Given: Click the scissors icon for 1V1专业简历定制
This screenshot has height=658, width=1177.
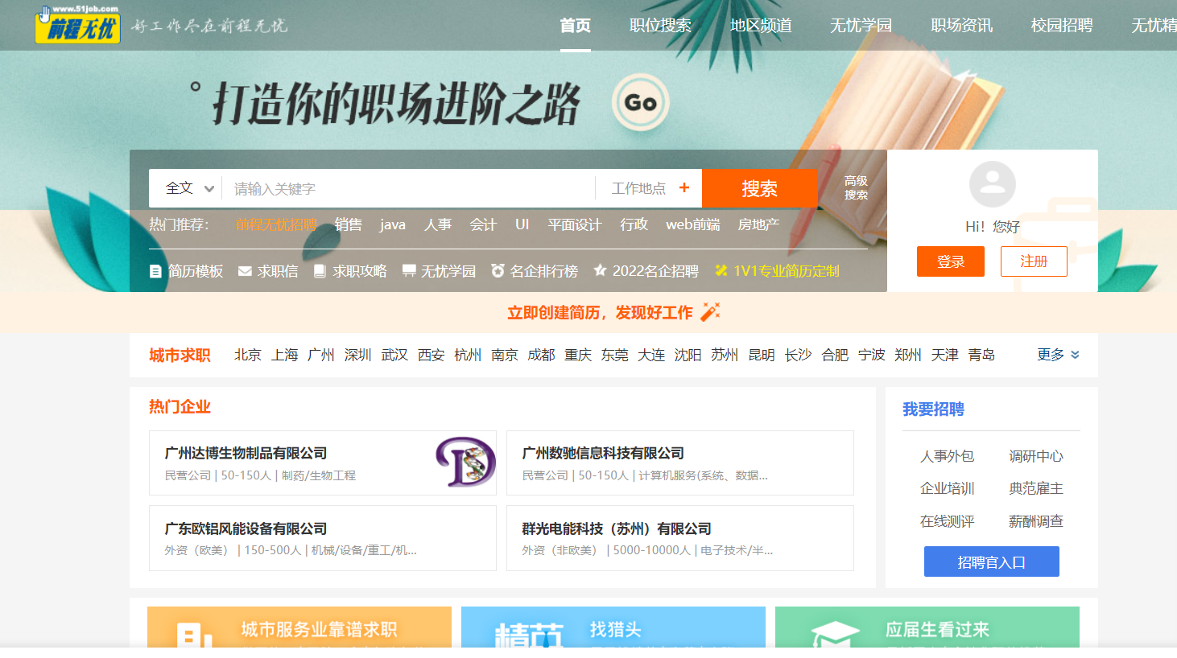Looking at the screenshot, I should tap(721, 271).
